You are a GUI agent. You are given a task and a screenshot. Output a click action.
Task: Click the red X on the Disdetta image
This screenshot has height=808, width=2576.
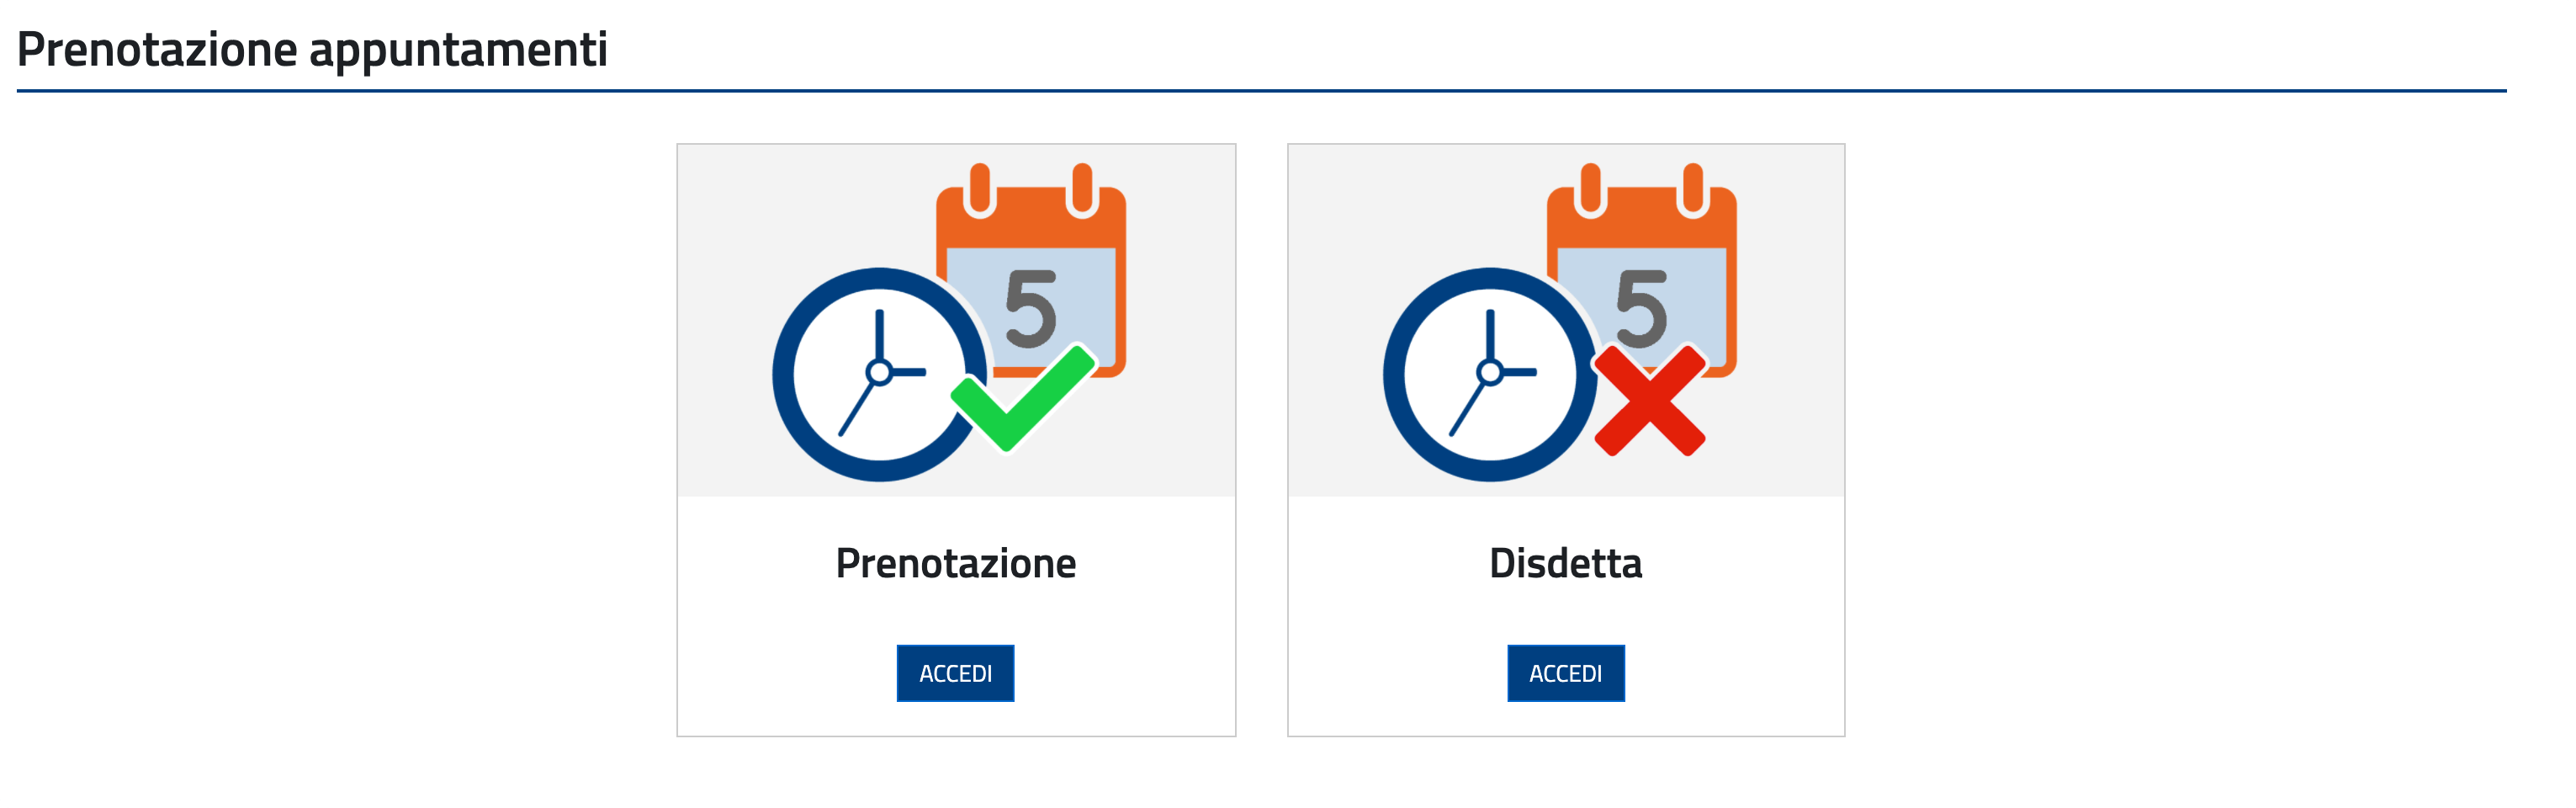point(1649,400)
